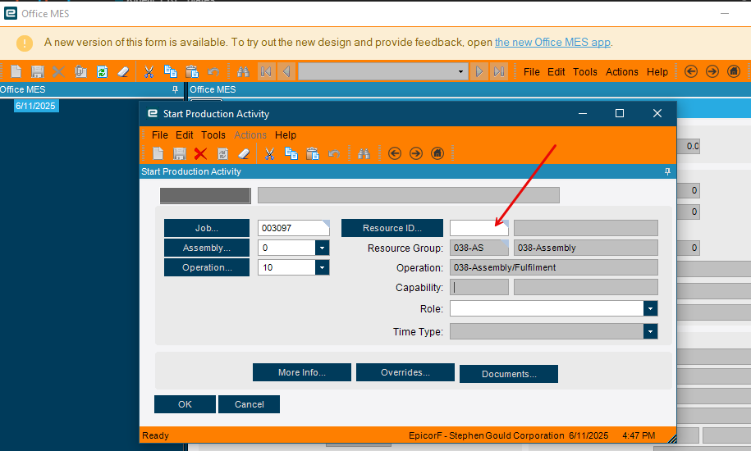The image size is (751, 451).
Task: Click Back arrow in Start Production Activity toolbar
Action: (395, 153)
